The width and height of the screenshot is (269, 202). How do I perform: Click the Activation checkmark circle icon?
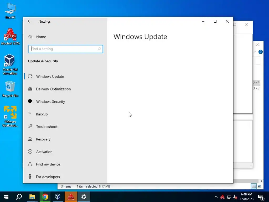[x=30, y=151]
